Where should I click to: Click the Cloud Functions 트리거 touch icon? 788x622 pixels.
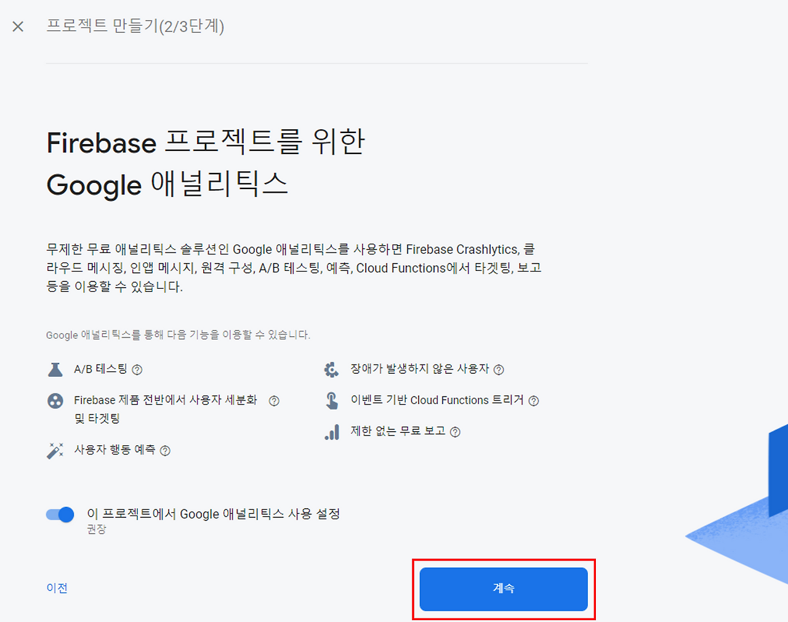[332, 401]
